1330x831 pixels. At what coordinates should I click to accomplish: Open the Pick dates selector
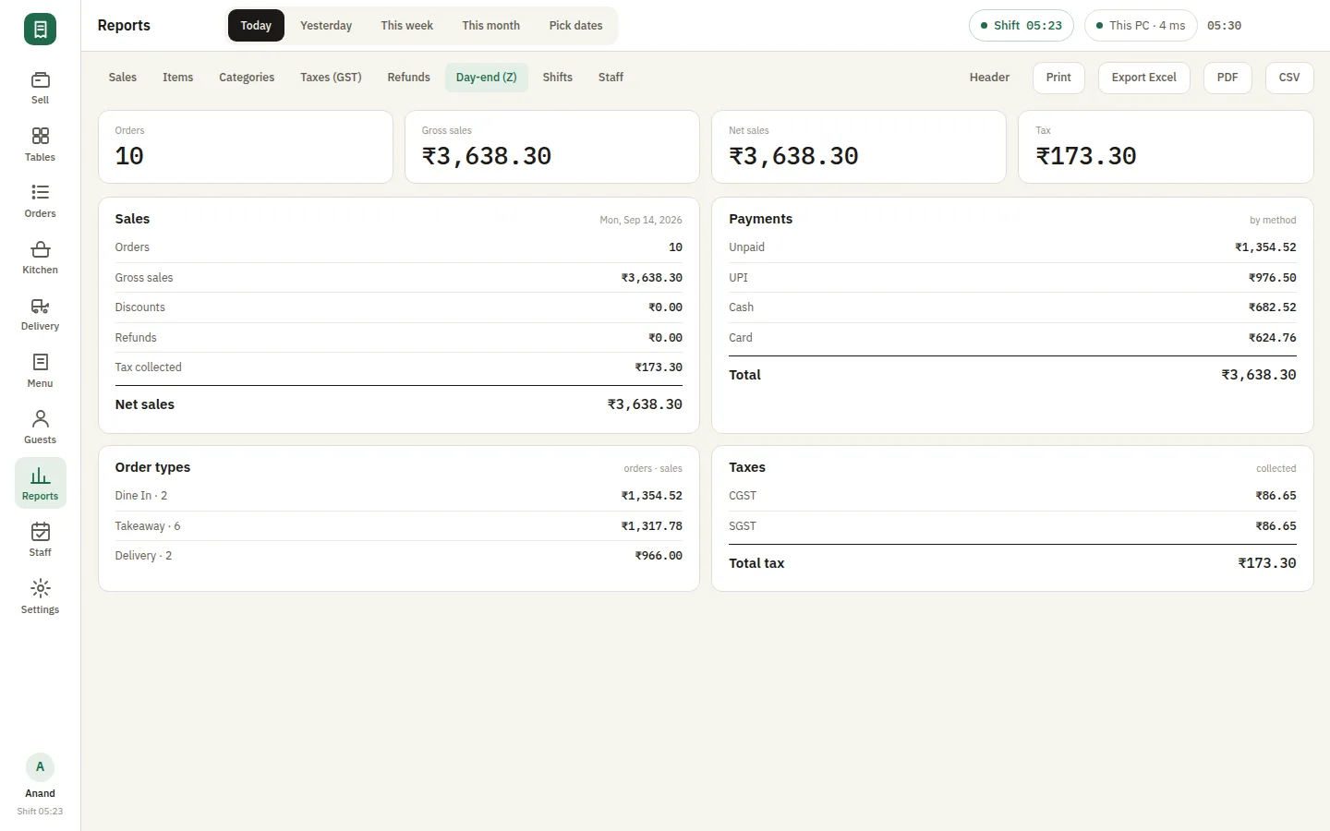pos(575,26)
